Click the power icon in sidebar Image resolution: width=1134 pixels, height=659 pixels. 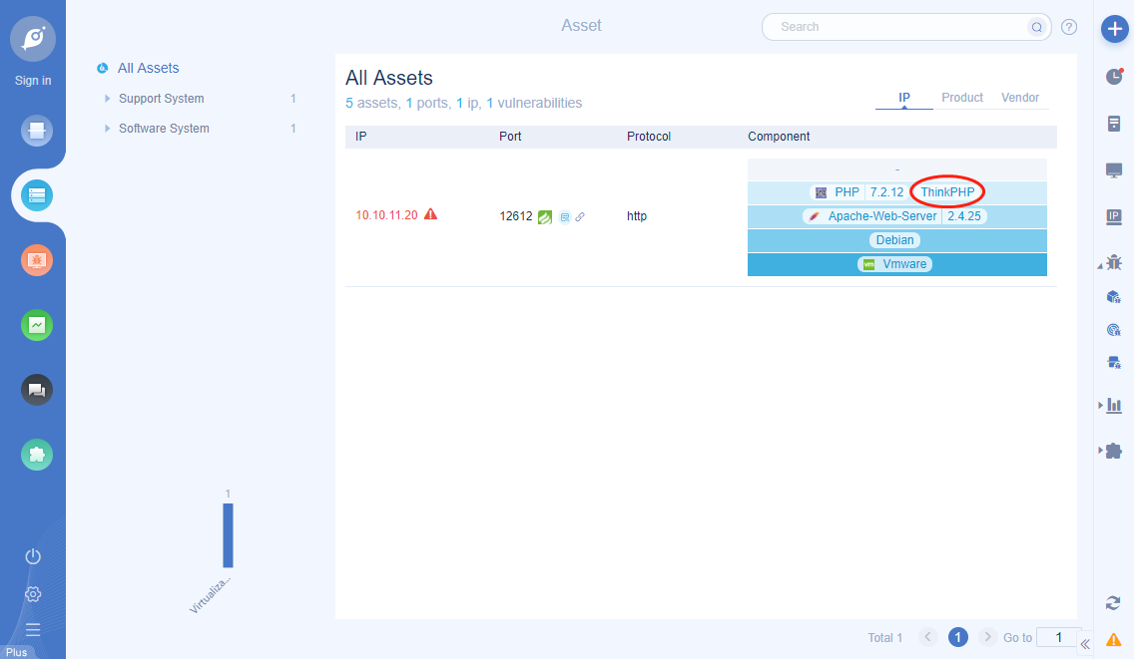[33, 556]
